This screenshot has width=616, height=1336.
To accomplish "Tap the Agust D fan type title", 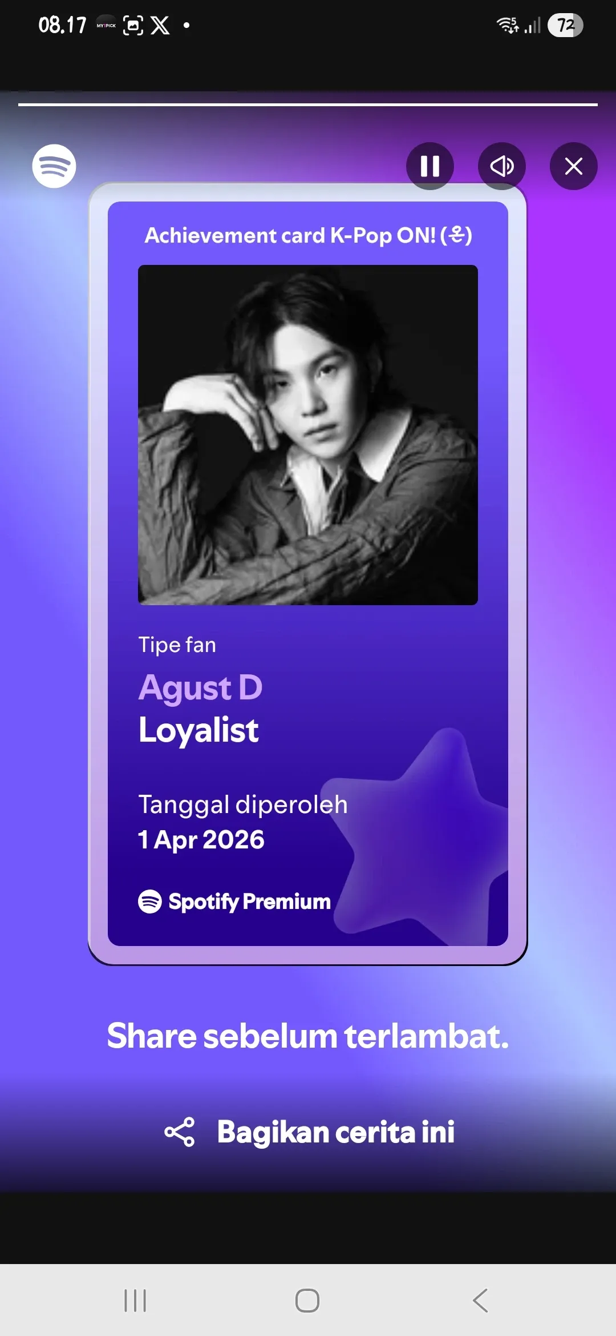I will (x=200, y=687).
